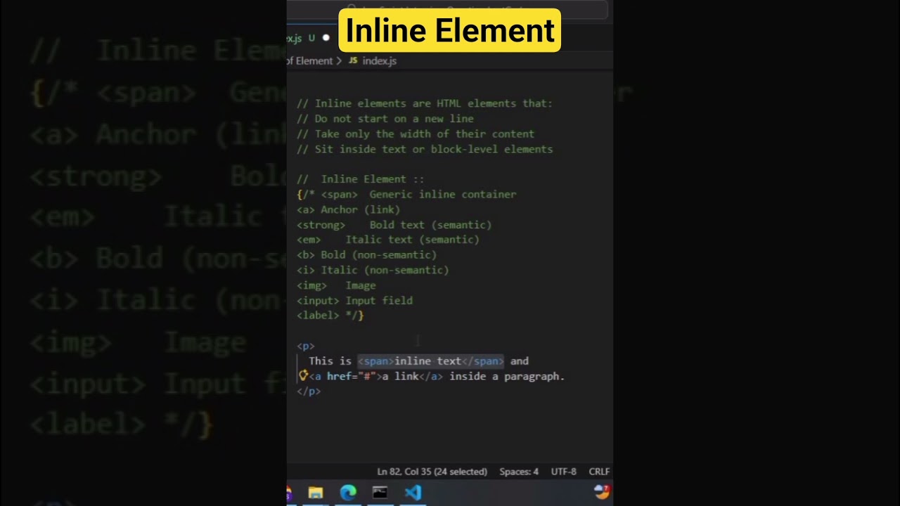This screenshot has width=900, height=506.
Task: Select encoding via 'UTF-8' status item
Action: coord(563,472)
